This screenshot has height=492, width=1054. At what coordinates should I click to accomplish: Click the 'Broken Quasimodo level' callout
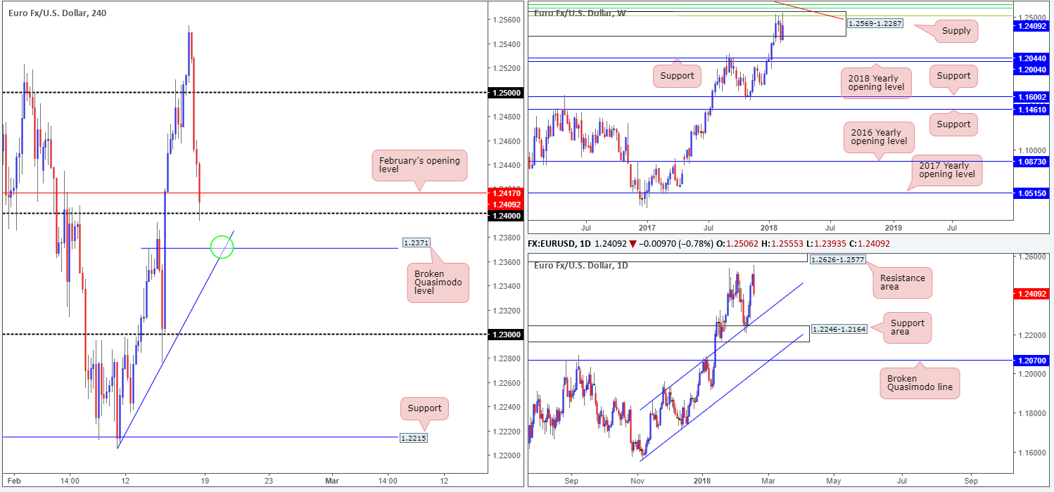pos(438,283)
